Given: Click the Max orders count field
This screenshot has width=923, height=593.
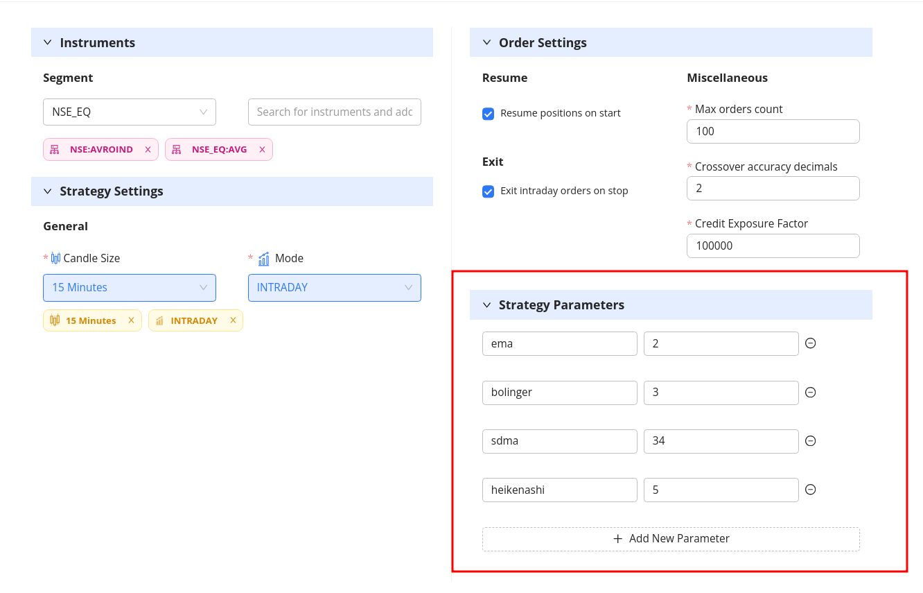Looking at the screenshot, I should (773, 131).
